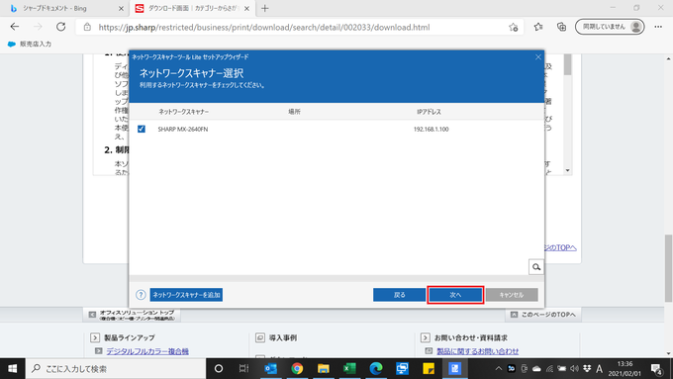The height and width of the screenshot is (379, 673).
Task: Click the 同期していません profile button
Action: click(610, 27)
